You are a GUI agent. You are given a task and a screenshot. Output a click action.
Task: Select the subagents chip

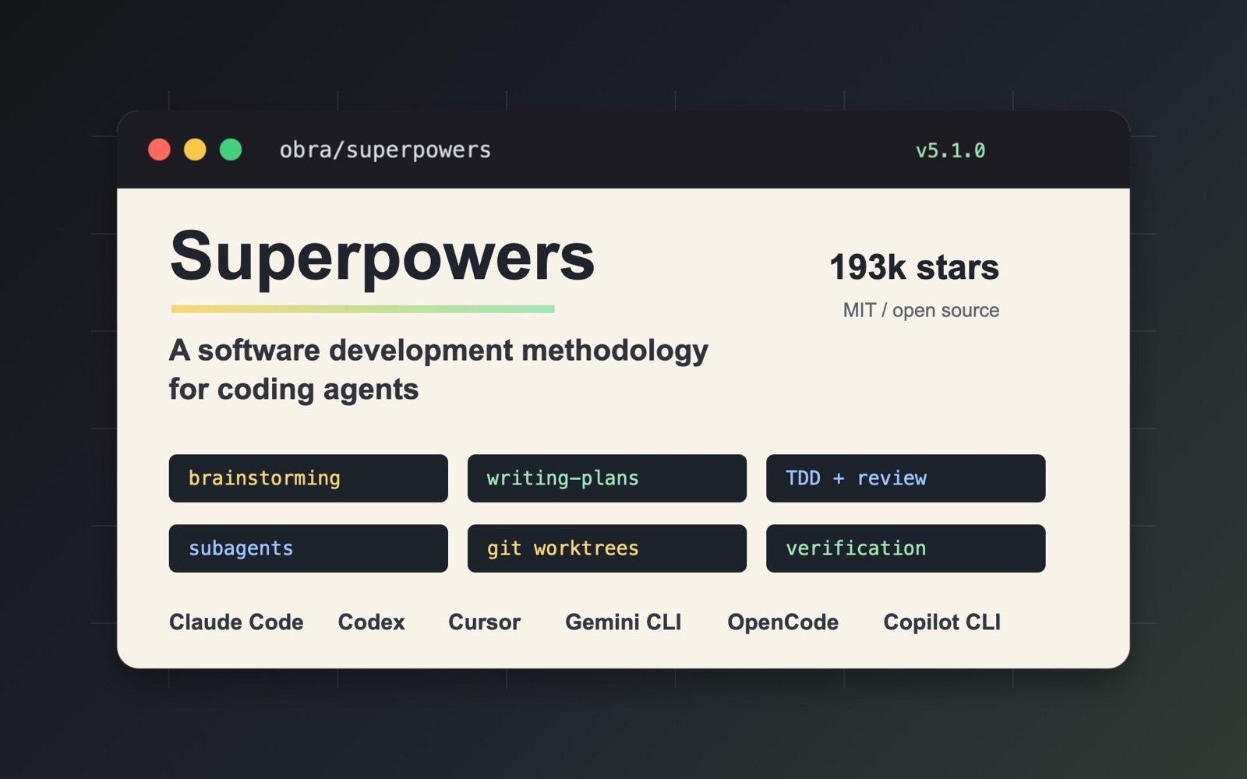pyautogui.click(x=309, y=548)
